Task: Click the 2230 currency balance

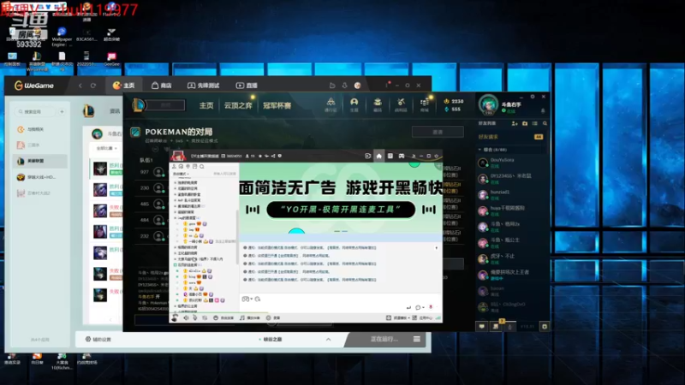Action: [454, 101]
